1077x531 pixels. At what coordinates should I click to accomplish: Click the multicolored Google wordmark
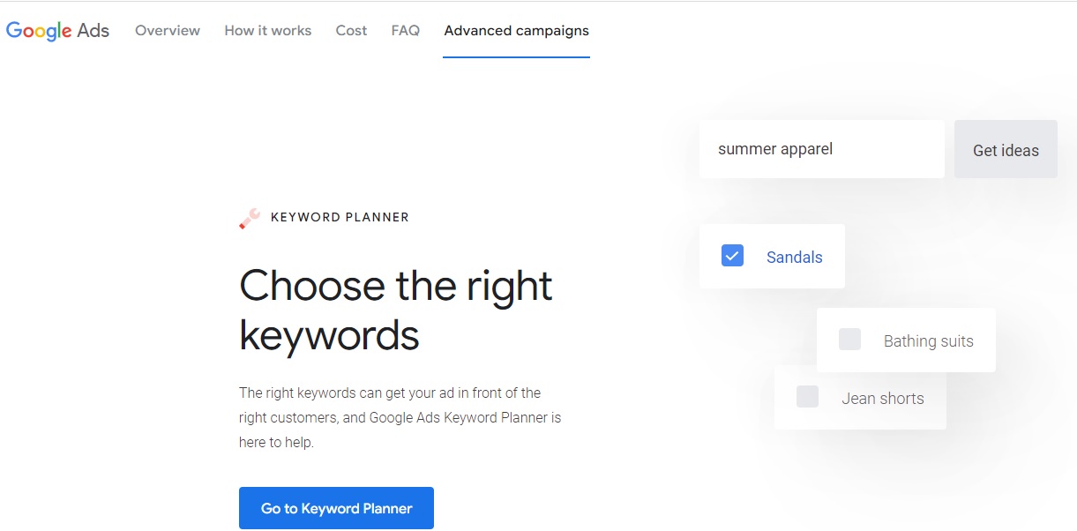(x=38, y=31)
